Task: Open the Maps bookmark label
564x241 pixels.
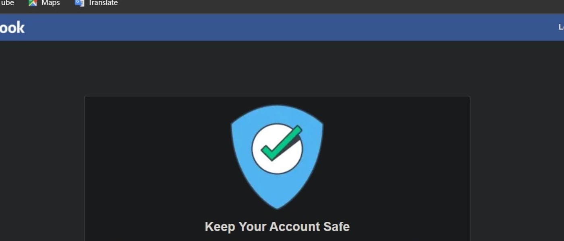Action: pyautogui.click(x=51, y=3)
